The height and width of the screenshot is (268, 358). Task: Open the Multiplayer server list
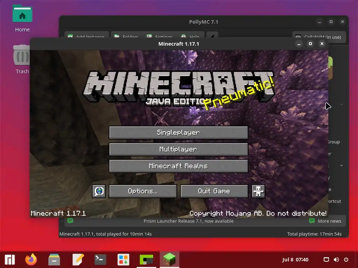pos(179,149)
